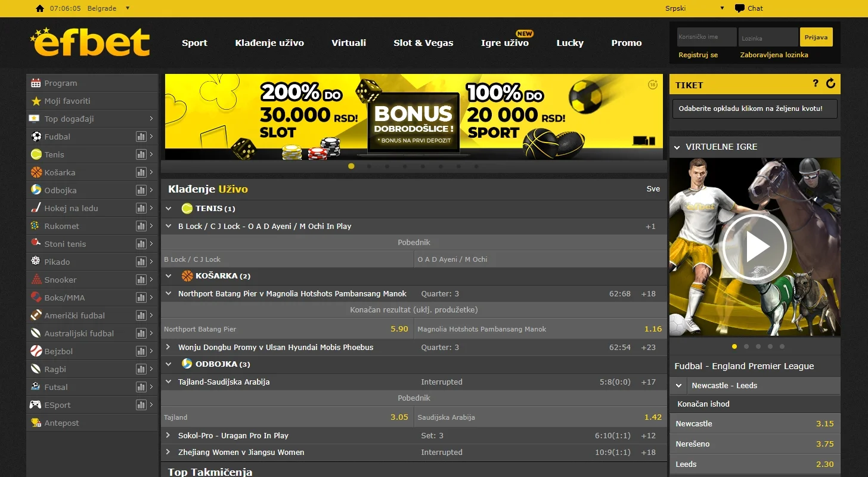Click the Australijski fudbal ball icon

36,333
